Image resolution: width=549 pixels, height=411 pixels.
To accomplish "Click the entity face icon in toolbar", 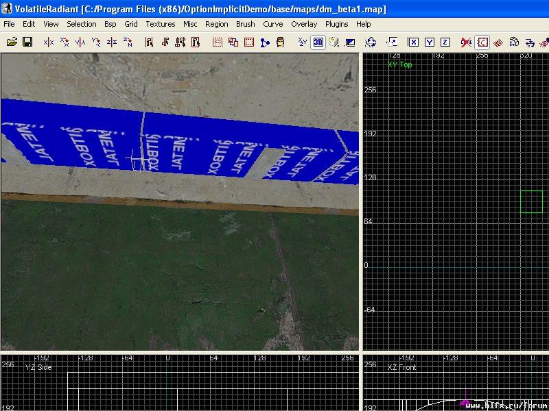I will coord(281,42).
